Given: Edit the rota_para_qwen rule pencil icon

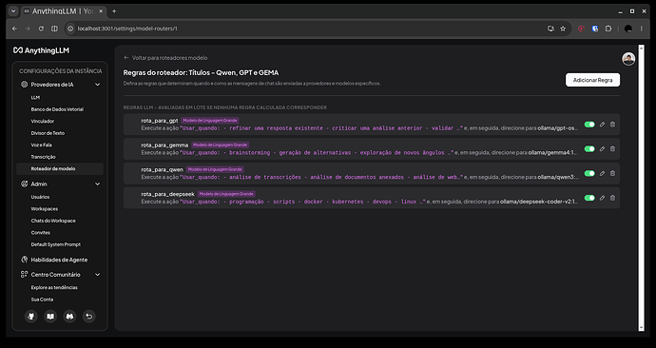Looking at the screenshot, I should 602,173.
